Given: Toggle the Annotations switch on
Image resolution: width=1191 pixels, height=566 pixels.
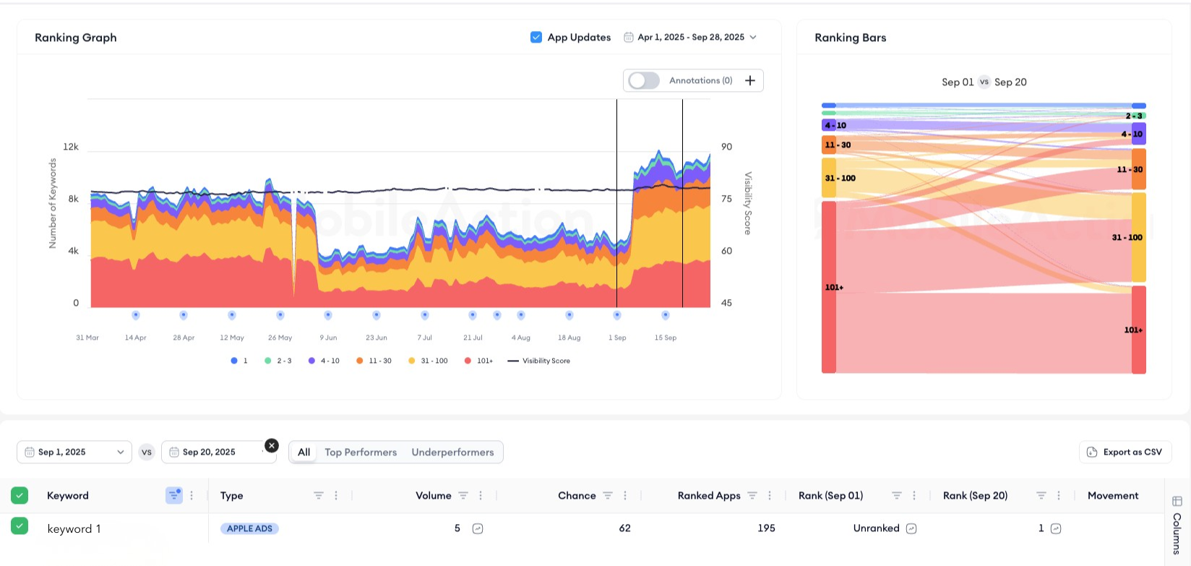Looking at the screenshot, I should [x=643, y=80].
